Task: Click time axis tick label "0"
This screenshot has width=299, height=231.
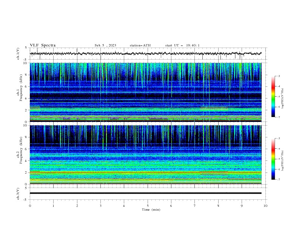Action: [30, 206]
